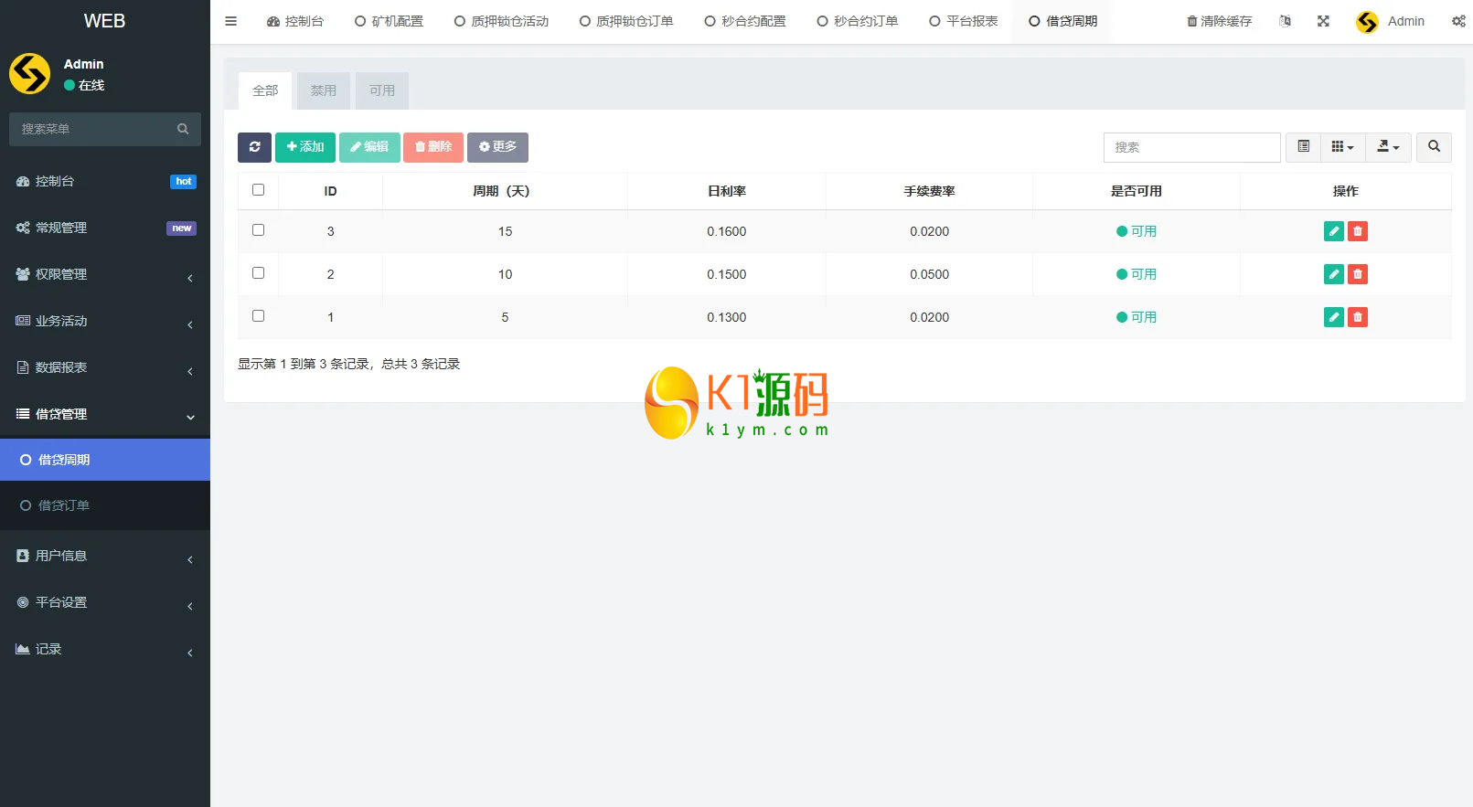This screenshot has height=807, width=1473.
Task: Toggle 可用 status for ID 2
Action: pos(1137,274)
